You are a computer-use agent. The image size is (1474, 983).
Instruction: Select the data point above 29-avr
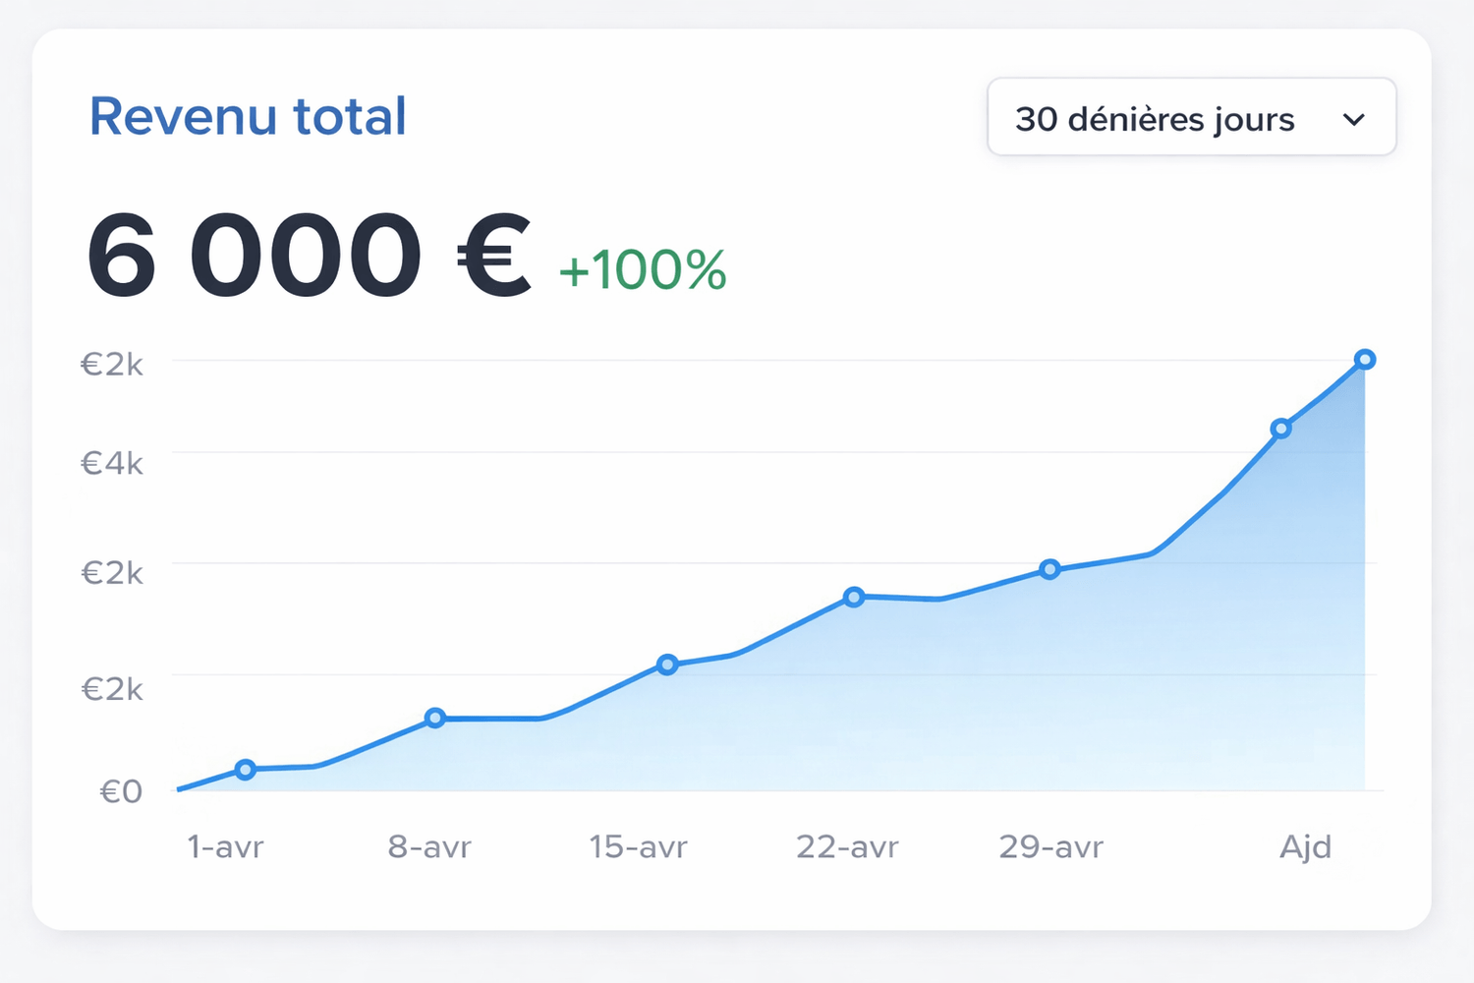[1049, 569]
